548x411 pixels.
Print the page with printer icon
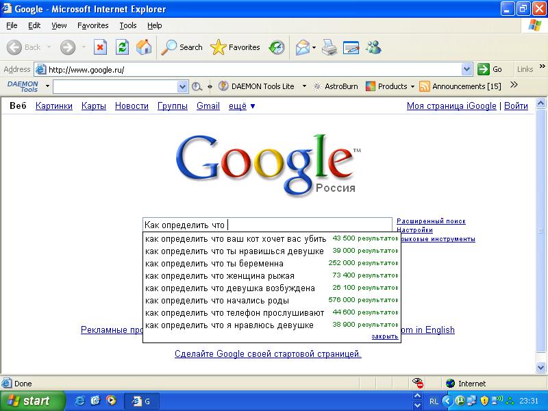point(329,47)
